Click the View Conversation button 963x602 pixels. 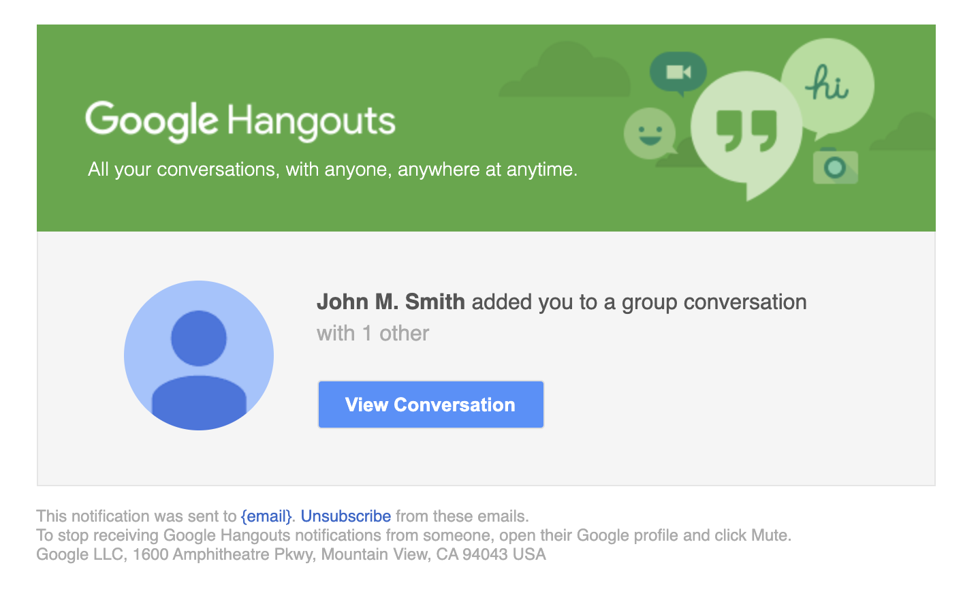(x=430, y=404)
